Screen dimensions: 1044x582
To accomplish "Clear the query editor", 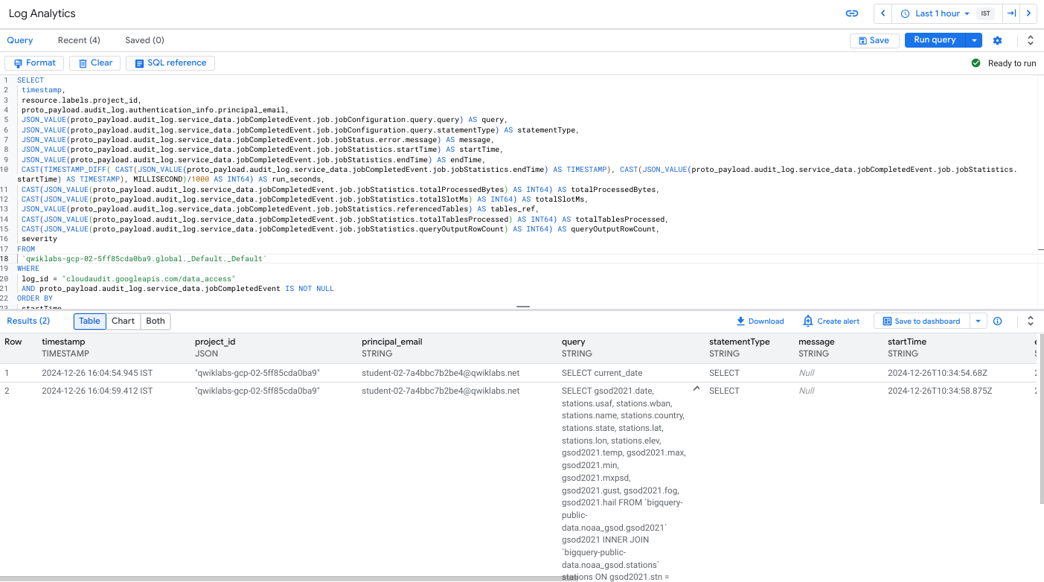I will coord(95,63).
